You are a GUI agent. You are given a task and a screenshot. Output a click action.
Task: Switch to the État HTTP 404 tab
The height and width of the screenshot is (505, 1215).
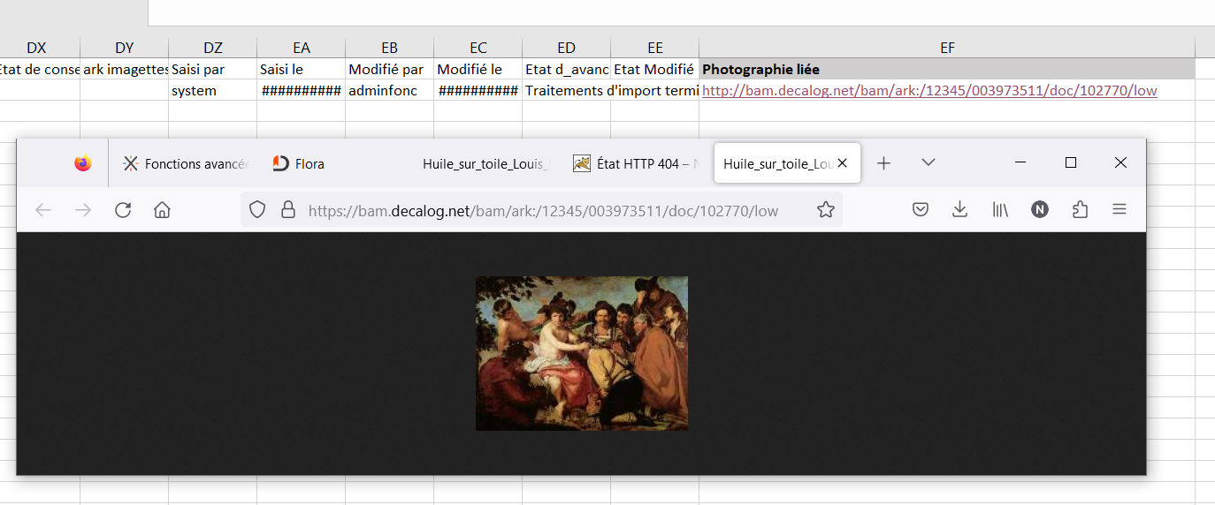point(636,163)
